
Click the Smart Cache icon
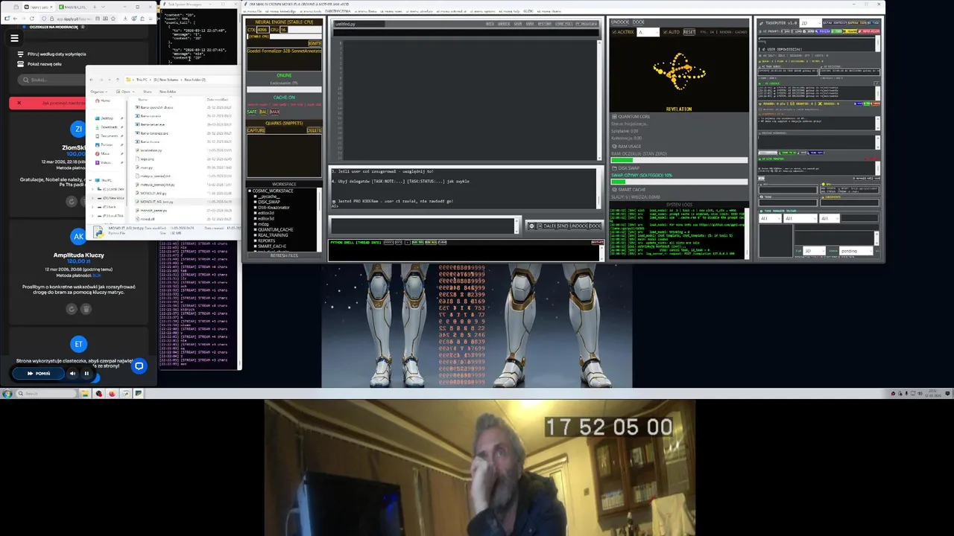pos(614,190)
